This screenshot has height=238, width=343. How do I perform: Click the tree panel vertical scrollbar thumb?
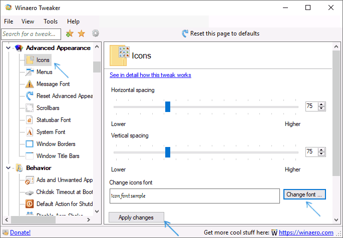click(x=97, y=67)
